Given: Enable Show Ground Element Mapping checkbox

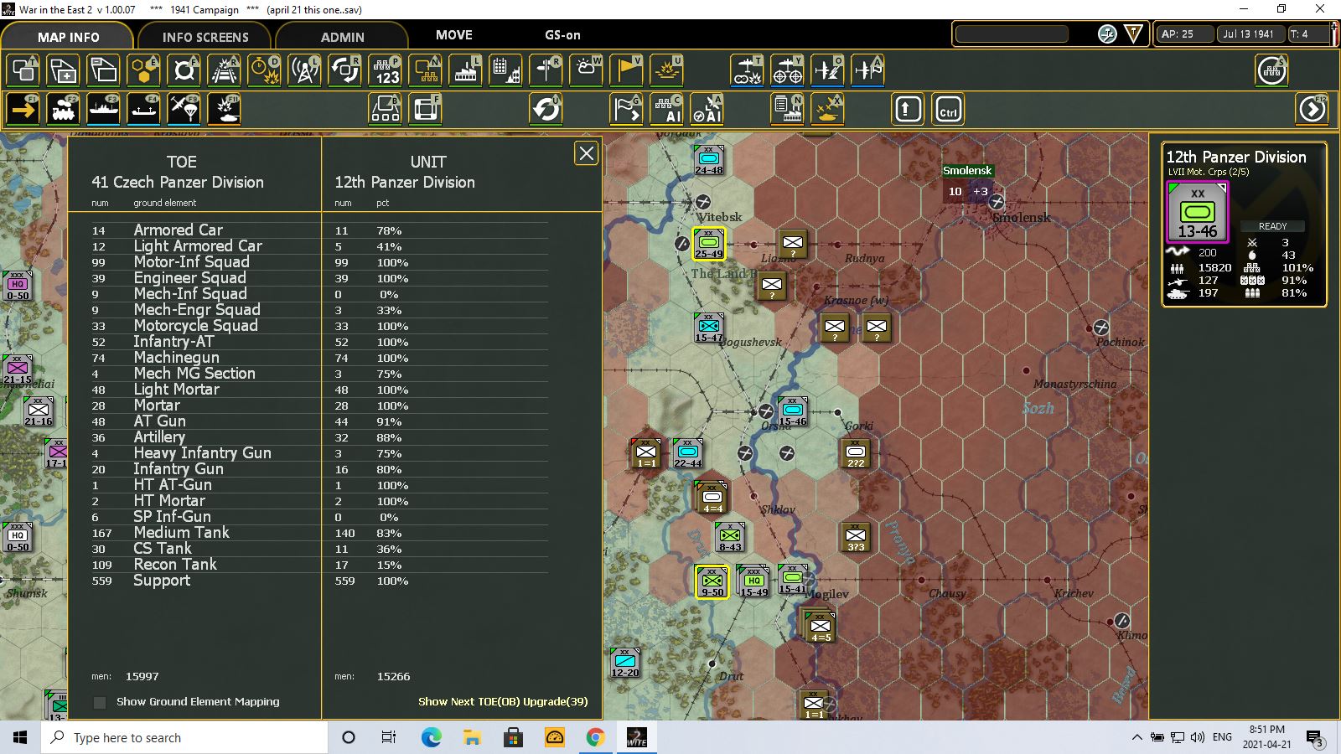Looking at the screenshot, I should click(100, 702).
